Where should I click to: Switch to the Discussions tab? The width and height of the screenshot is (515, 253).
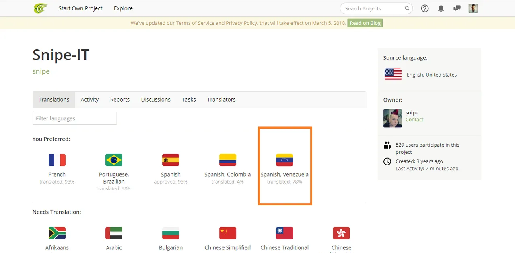tap(156, 100)
